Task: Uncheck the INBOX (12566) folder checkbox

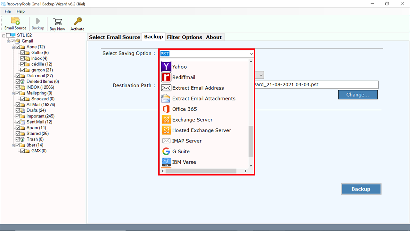Action: [x=18, y=87]
